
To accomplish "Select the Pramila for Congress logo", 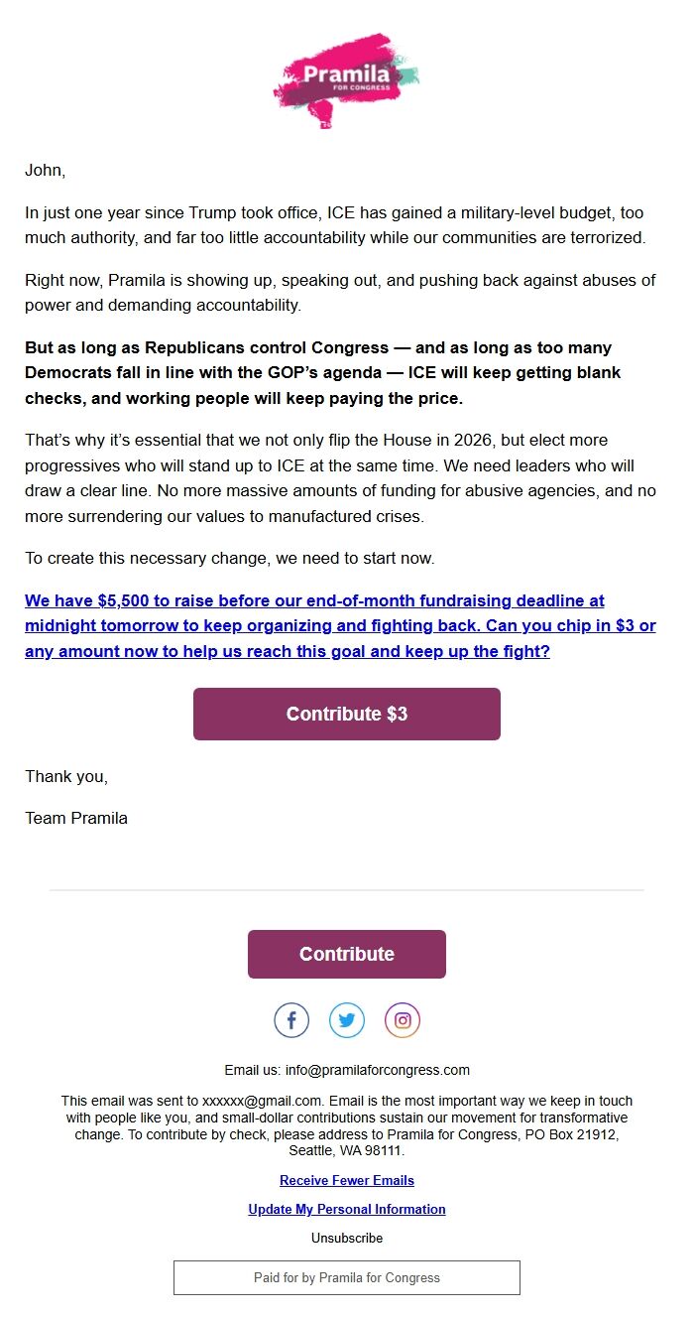I will pos(346,81).
